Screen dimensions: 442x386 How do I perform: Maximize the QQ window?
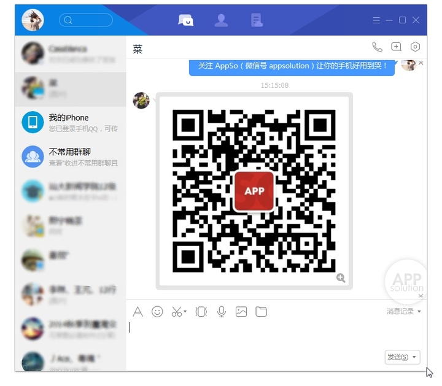[403, 20]
